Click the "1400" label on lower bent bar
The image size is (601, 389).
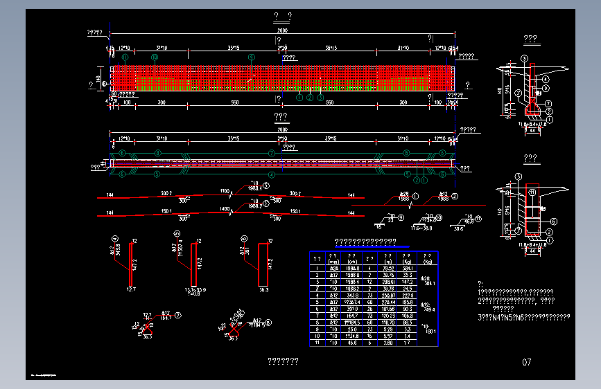click(225, 209)
